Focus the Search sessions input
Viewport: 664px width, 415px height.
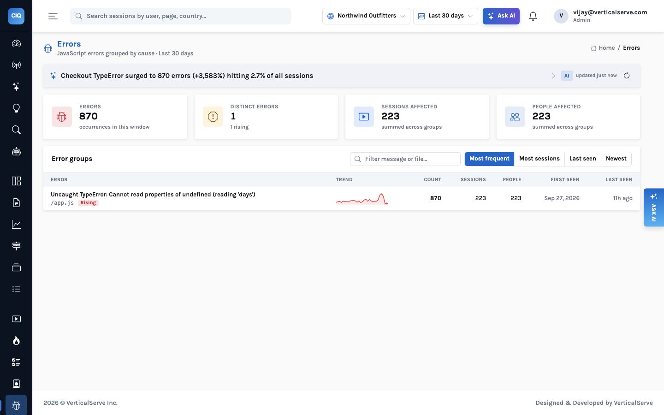(181, 16)
